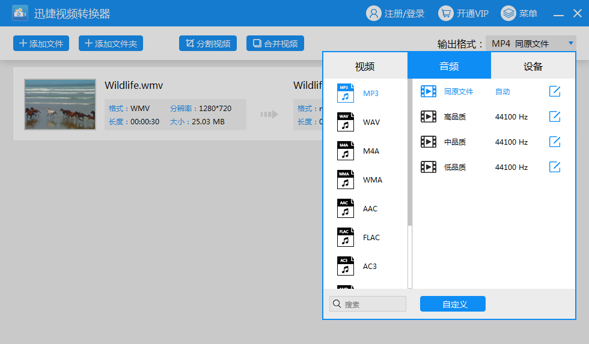Click the 00:00:30 duration value

pos(145,121)
